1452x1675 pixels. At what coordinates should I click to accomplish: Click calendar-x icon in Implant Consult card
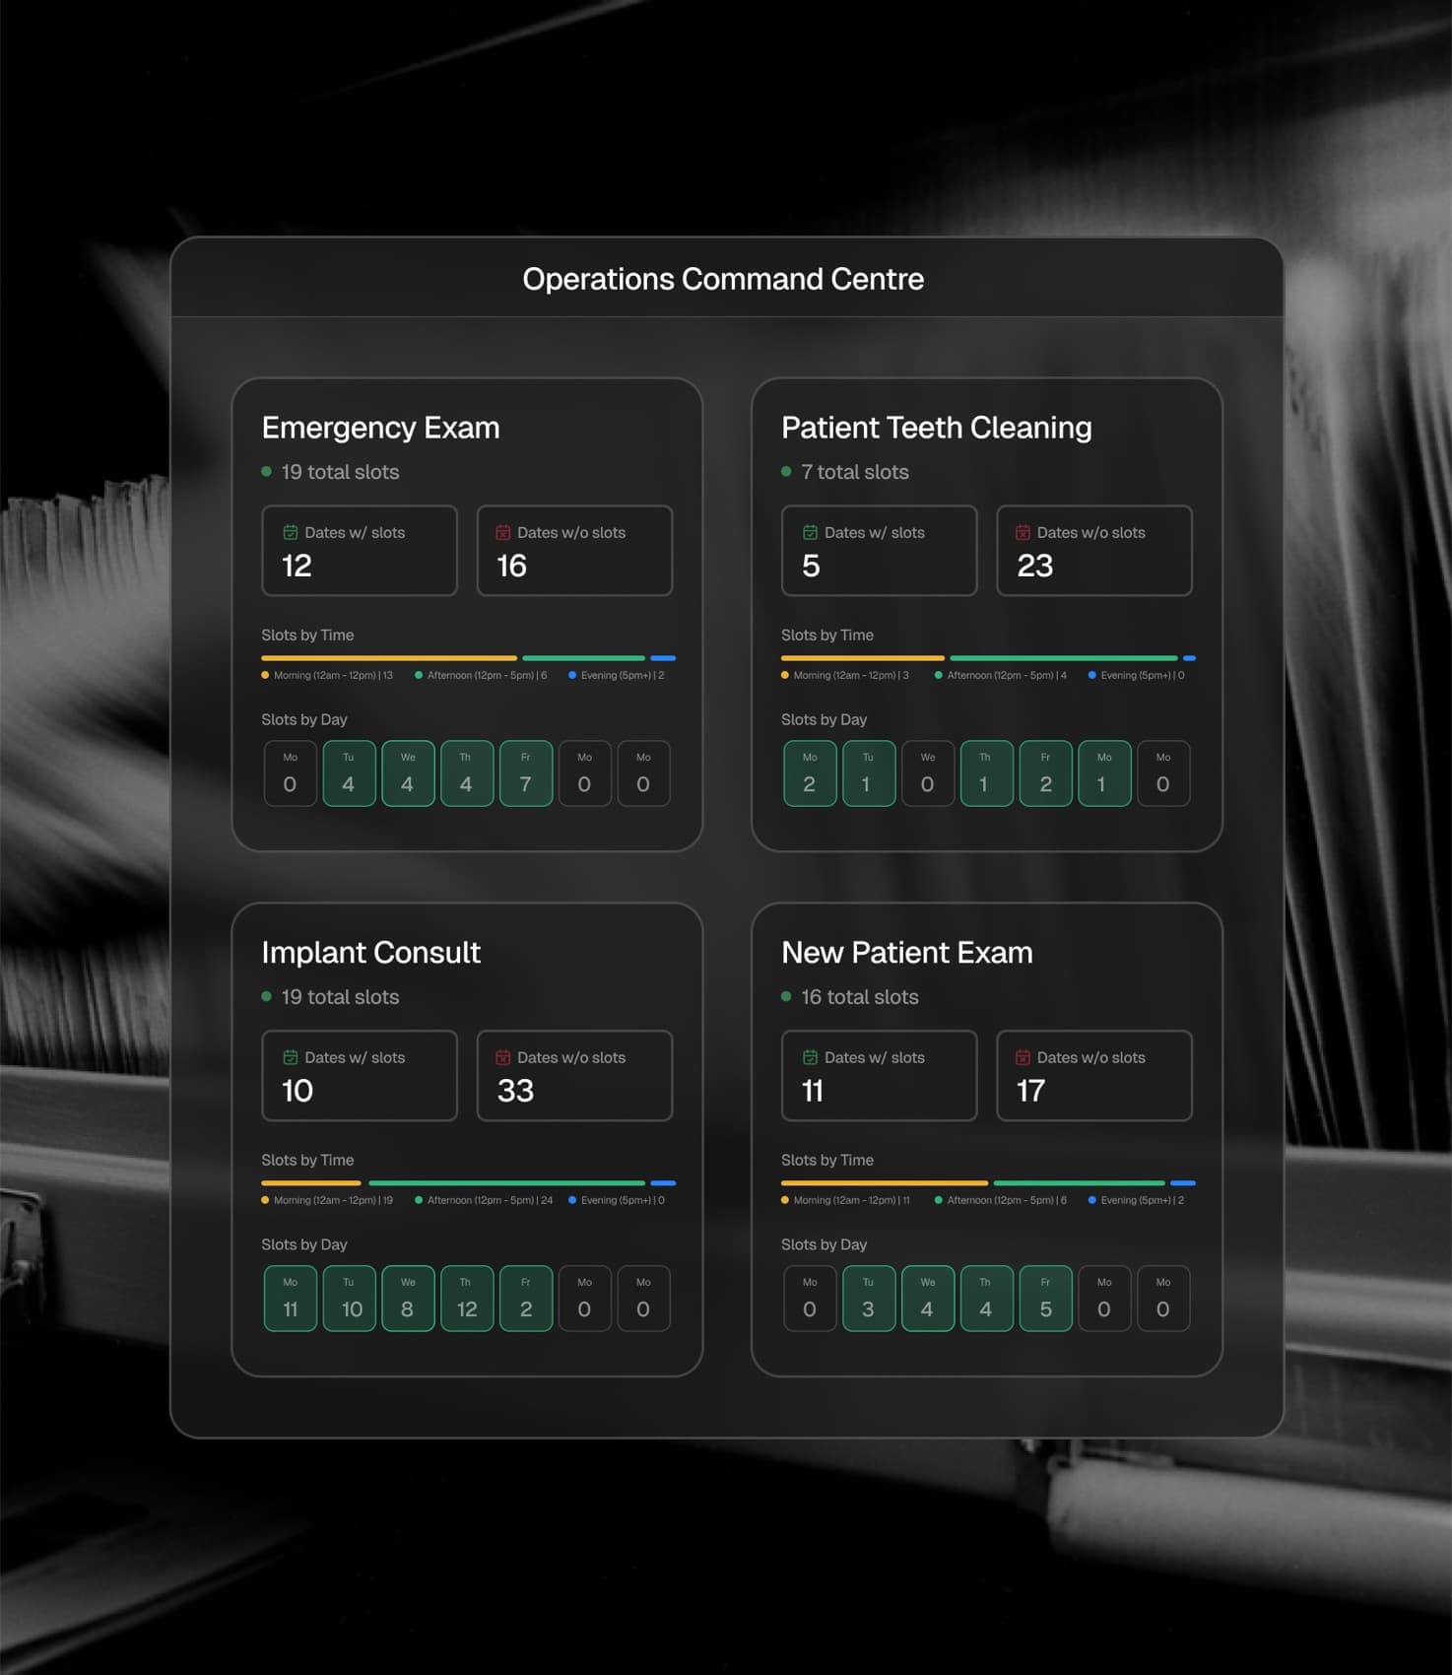(503, 1057)
